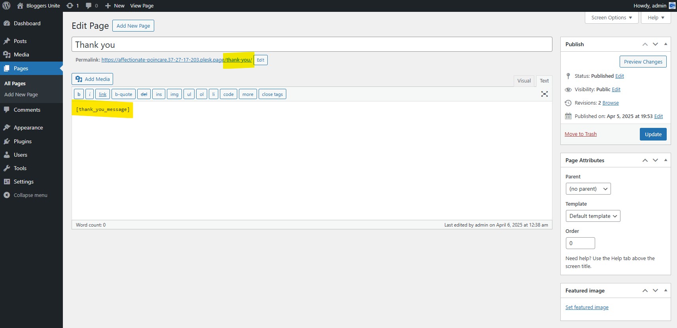Toggle the Publish panel collapse arrow
Image resolution: width=677 pixels, height=328 pixels.
coord(666,44)
